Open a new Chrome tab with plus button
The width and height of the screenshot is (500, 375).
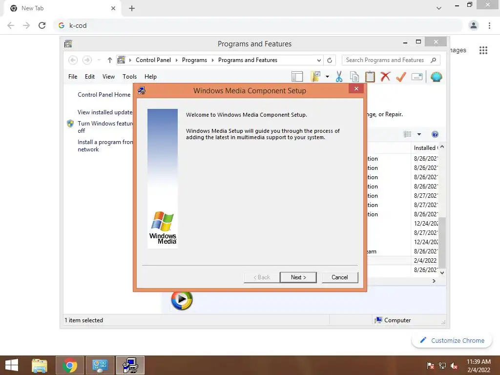click(x=132, y=8)
